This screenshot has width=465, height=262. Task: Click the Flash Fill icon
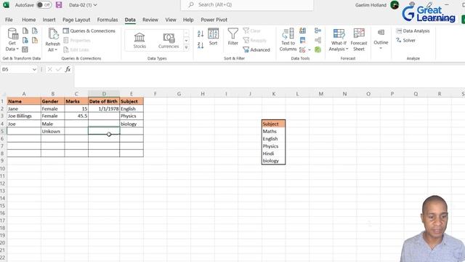click(x=302, y=31)
